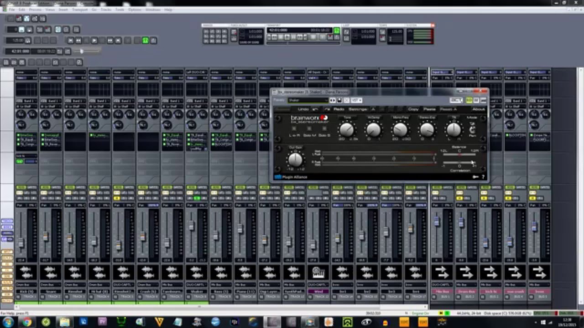Click the Tone knob in the plugin

(347, 130)
